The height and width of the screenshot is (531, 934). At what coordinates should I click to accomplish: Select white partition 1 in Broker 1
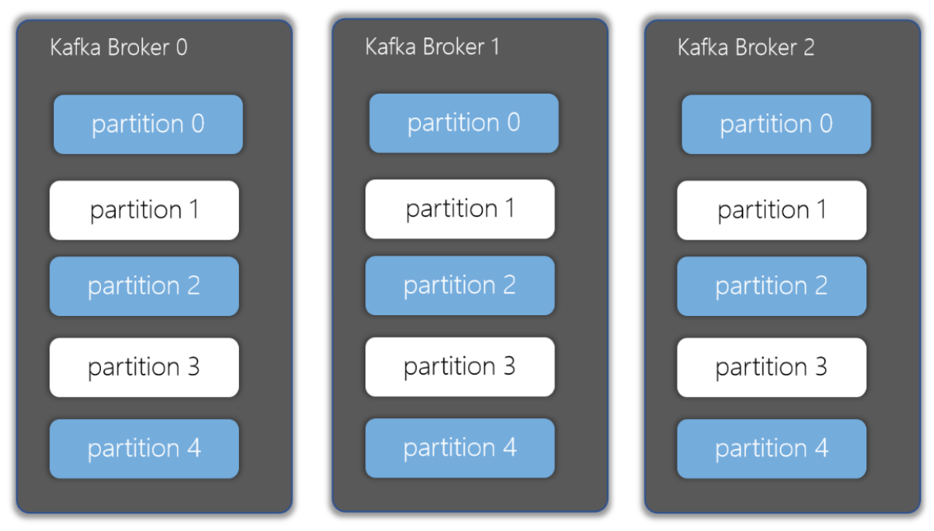pyautogui.click(x=460, y=209)
